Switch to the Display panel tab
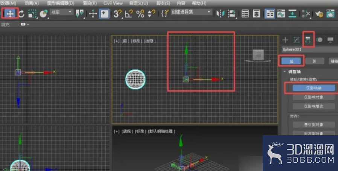 click(x=330, y=40)
